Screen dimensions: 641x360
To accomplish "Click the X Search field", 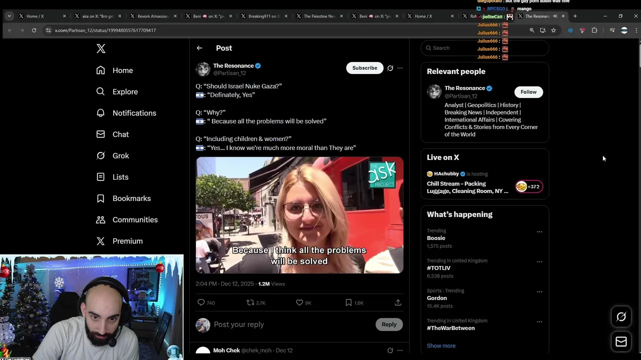I will click(485, 48).
